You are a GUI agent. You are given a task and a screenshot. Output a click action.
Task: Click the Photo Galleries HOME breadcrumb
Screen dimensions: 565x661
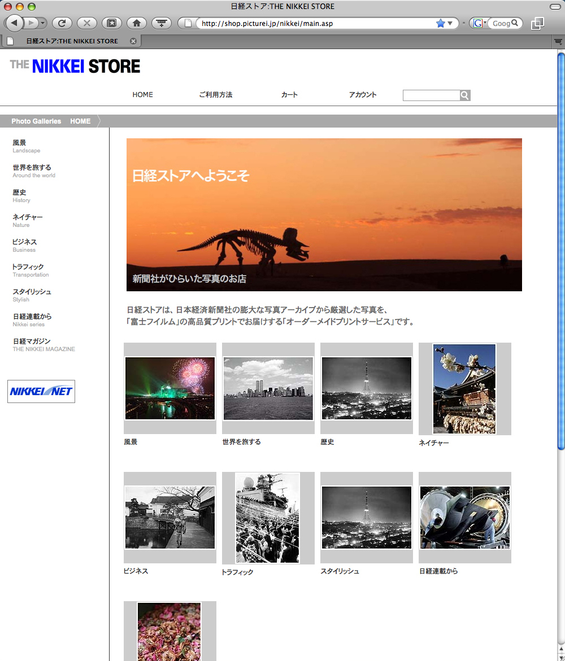pos(51,121)
